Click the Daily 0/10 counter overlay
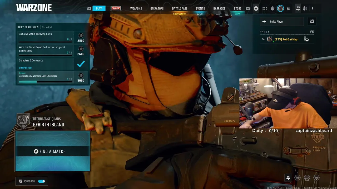 (x=265, y=131)
